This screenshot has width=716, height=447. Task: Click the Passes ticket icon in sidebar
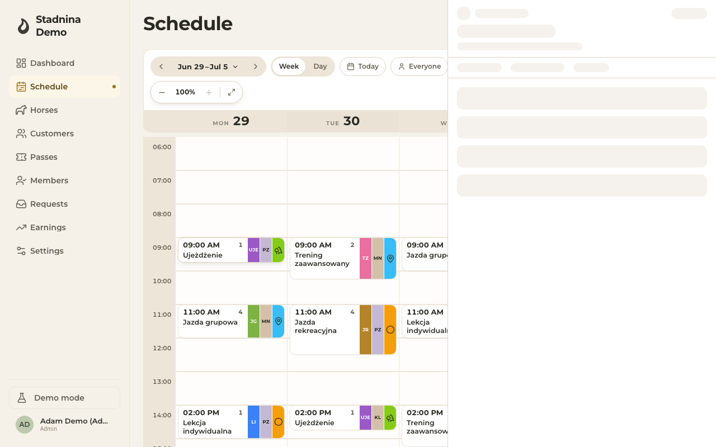[21, 157]
